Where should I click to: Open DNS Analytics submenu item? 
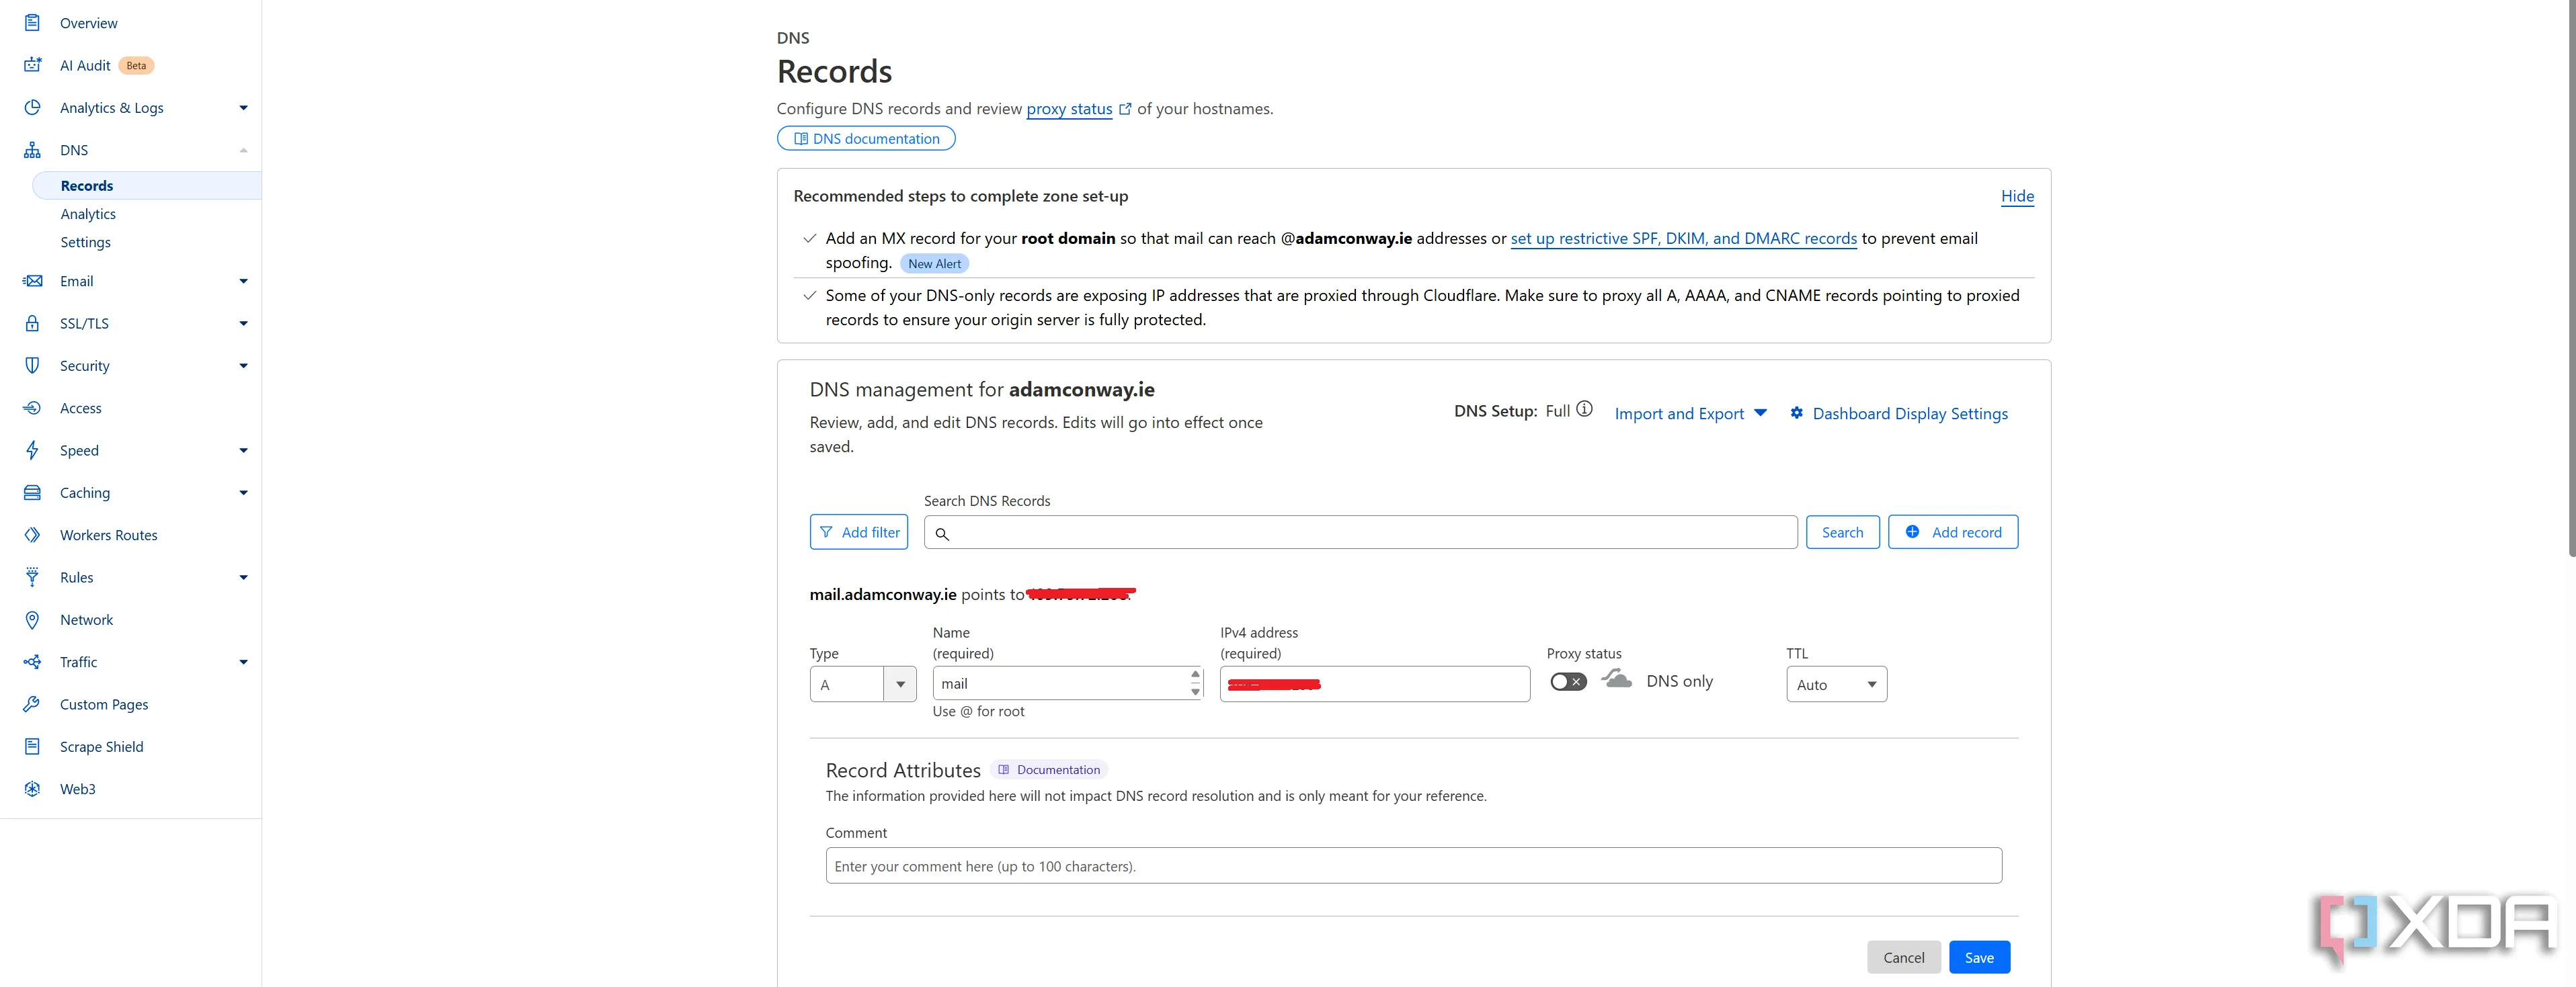[x=88, y=214]
